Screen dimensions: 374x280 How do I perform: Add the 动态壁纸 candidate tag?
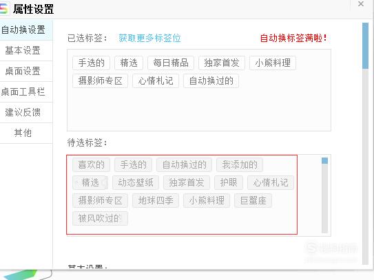pos(136,183)
